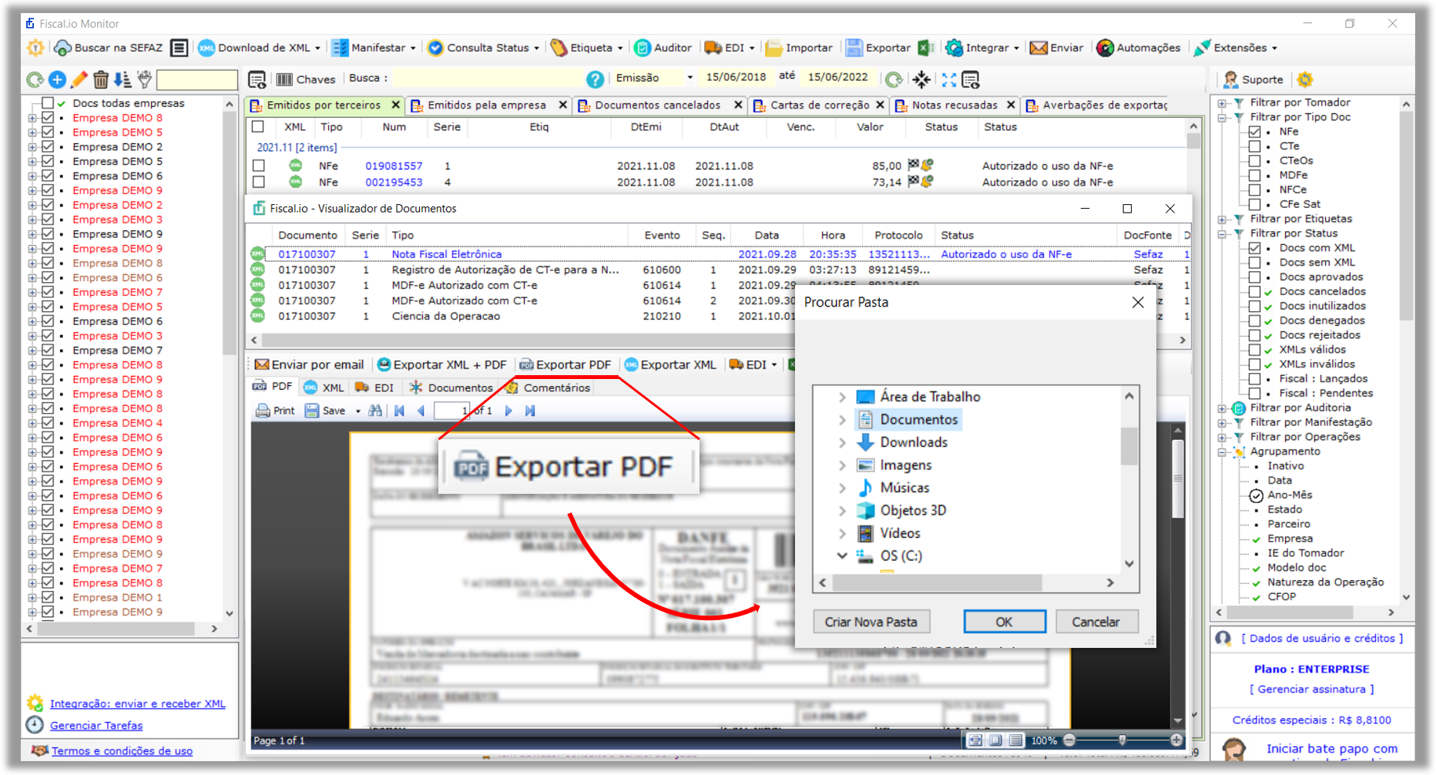Expand Documentos folder in Procurar Pasta
This screenshot has height=775, width=1436.
point(842,420)
